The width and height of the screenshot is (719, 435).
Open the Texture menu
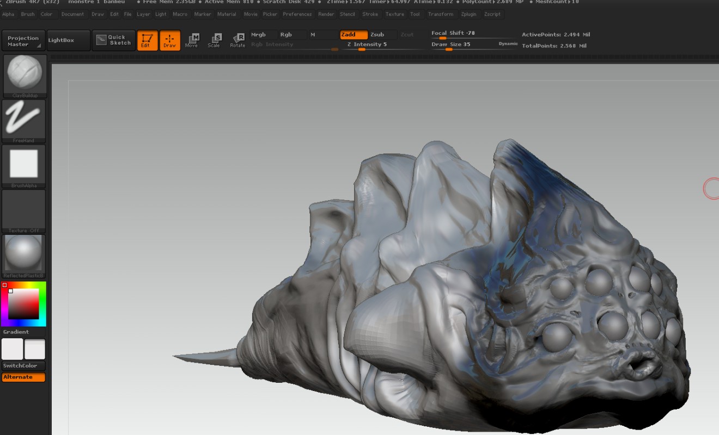pyautogui.click(x=395, y=14)
